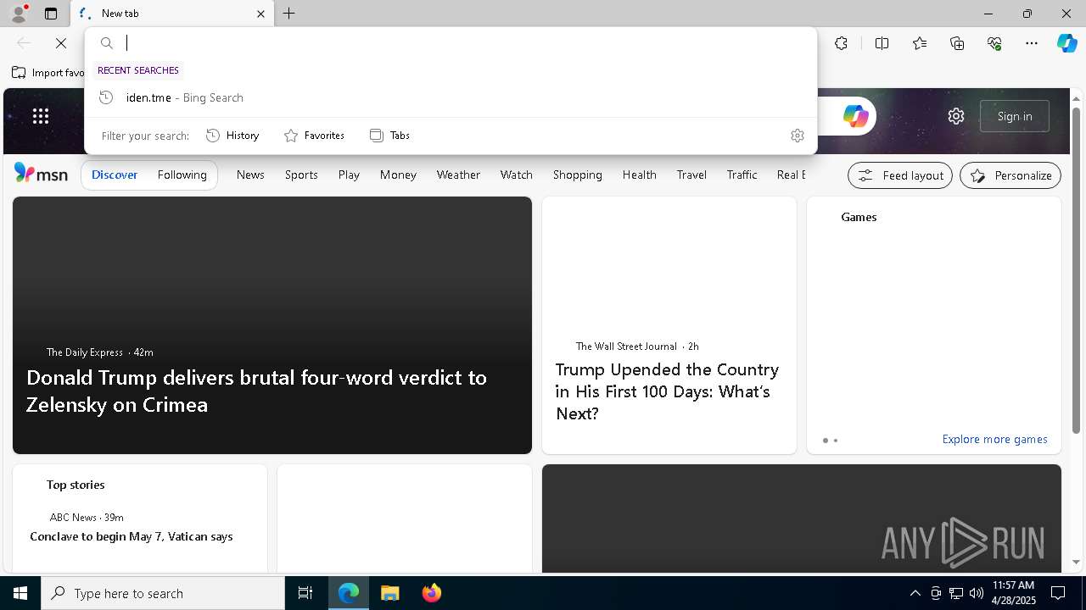The height and width of the screenshot is (610, 1086).
Task: Open the News category
Action: pos(250,175)
